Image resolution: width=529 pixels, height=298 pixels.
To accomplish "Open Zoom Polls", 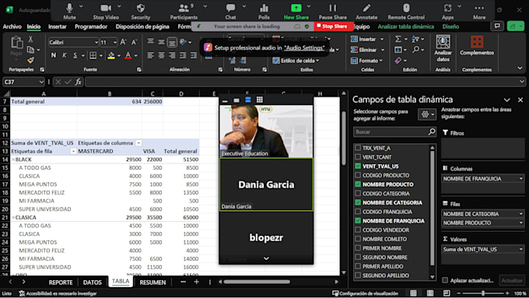I will point(264,12).
